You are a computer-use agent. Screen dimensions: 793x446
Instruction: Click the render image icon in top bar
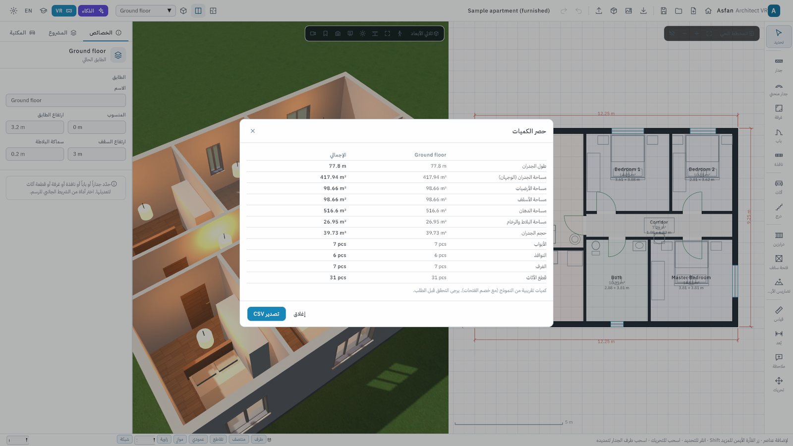click(628, 10)
